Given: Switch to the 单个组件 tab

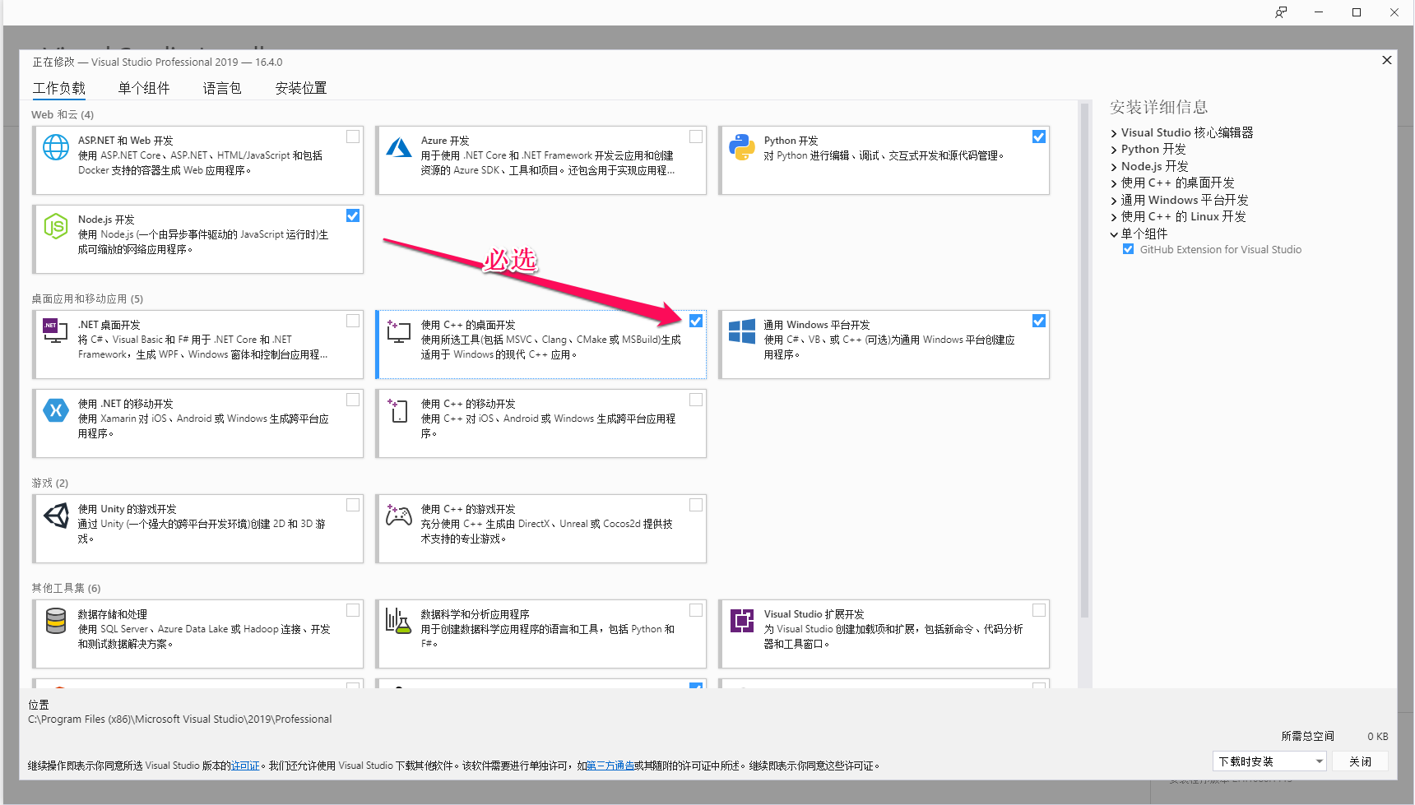Looking at the screenshot, I should click(144, 88).
